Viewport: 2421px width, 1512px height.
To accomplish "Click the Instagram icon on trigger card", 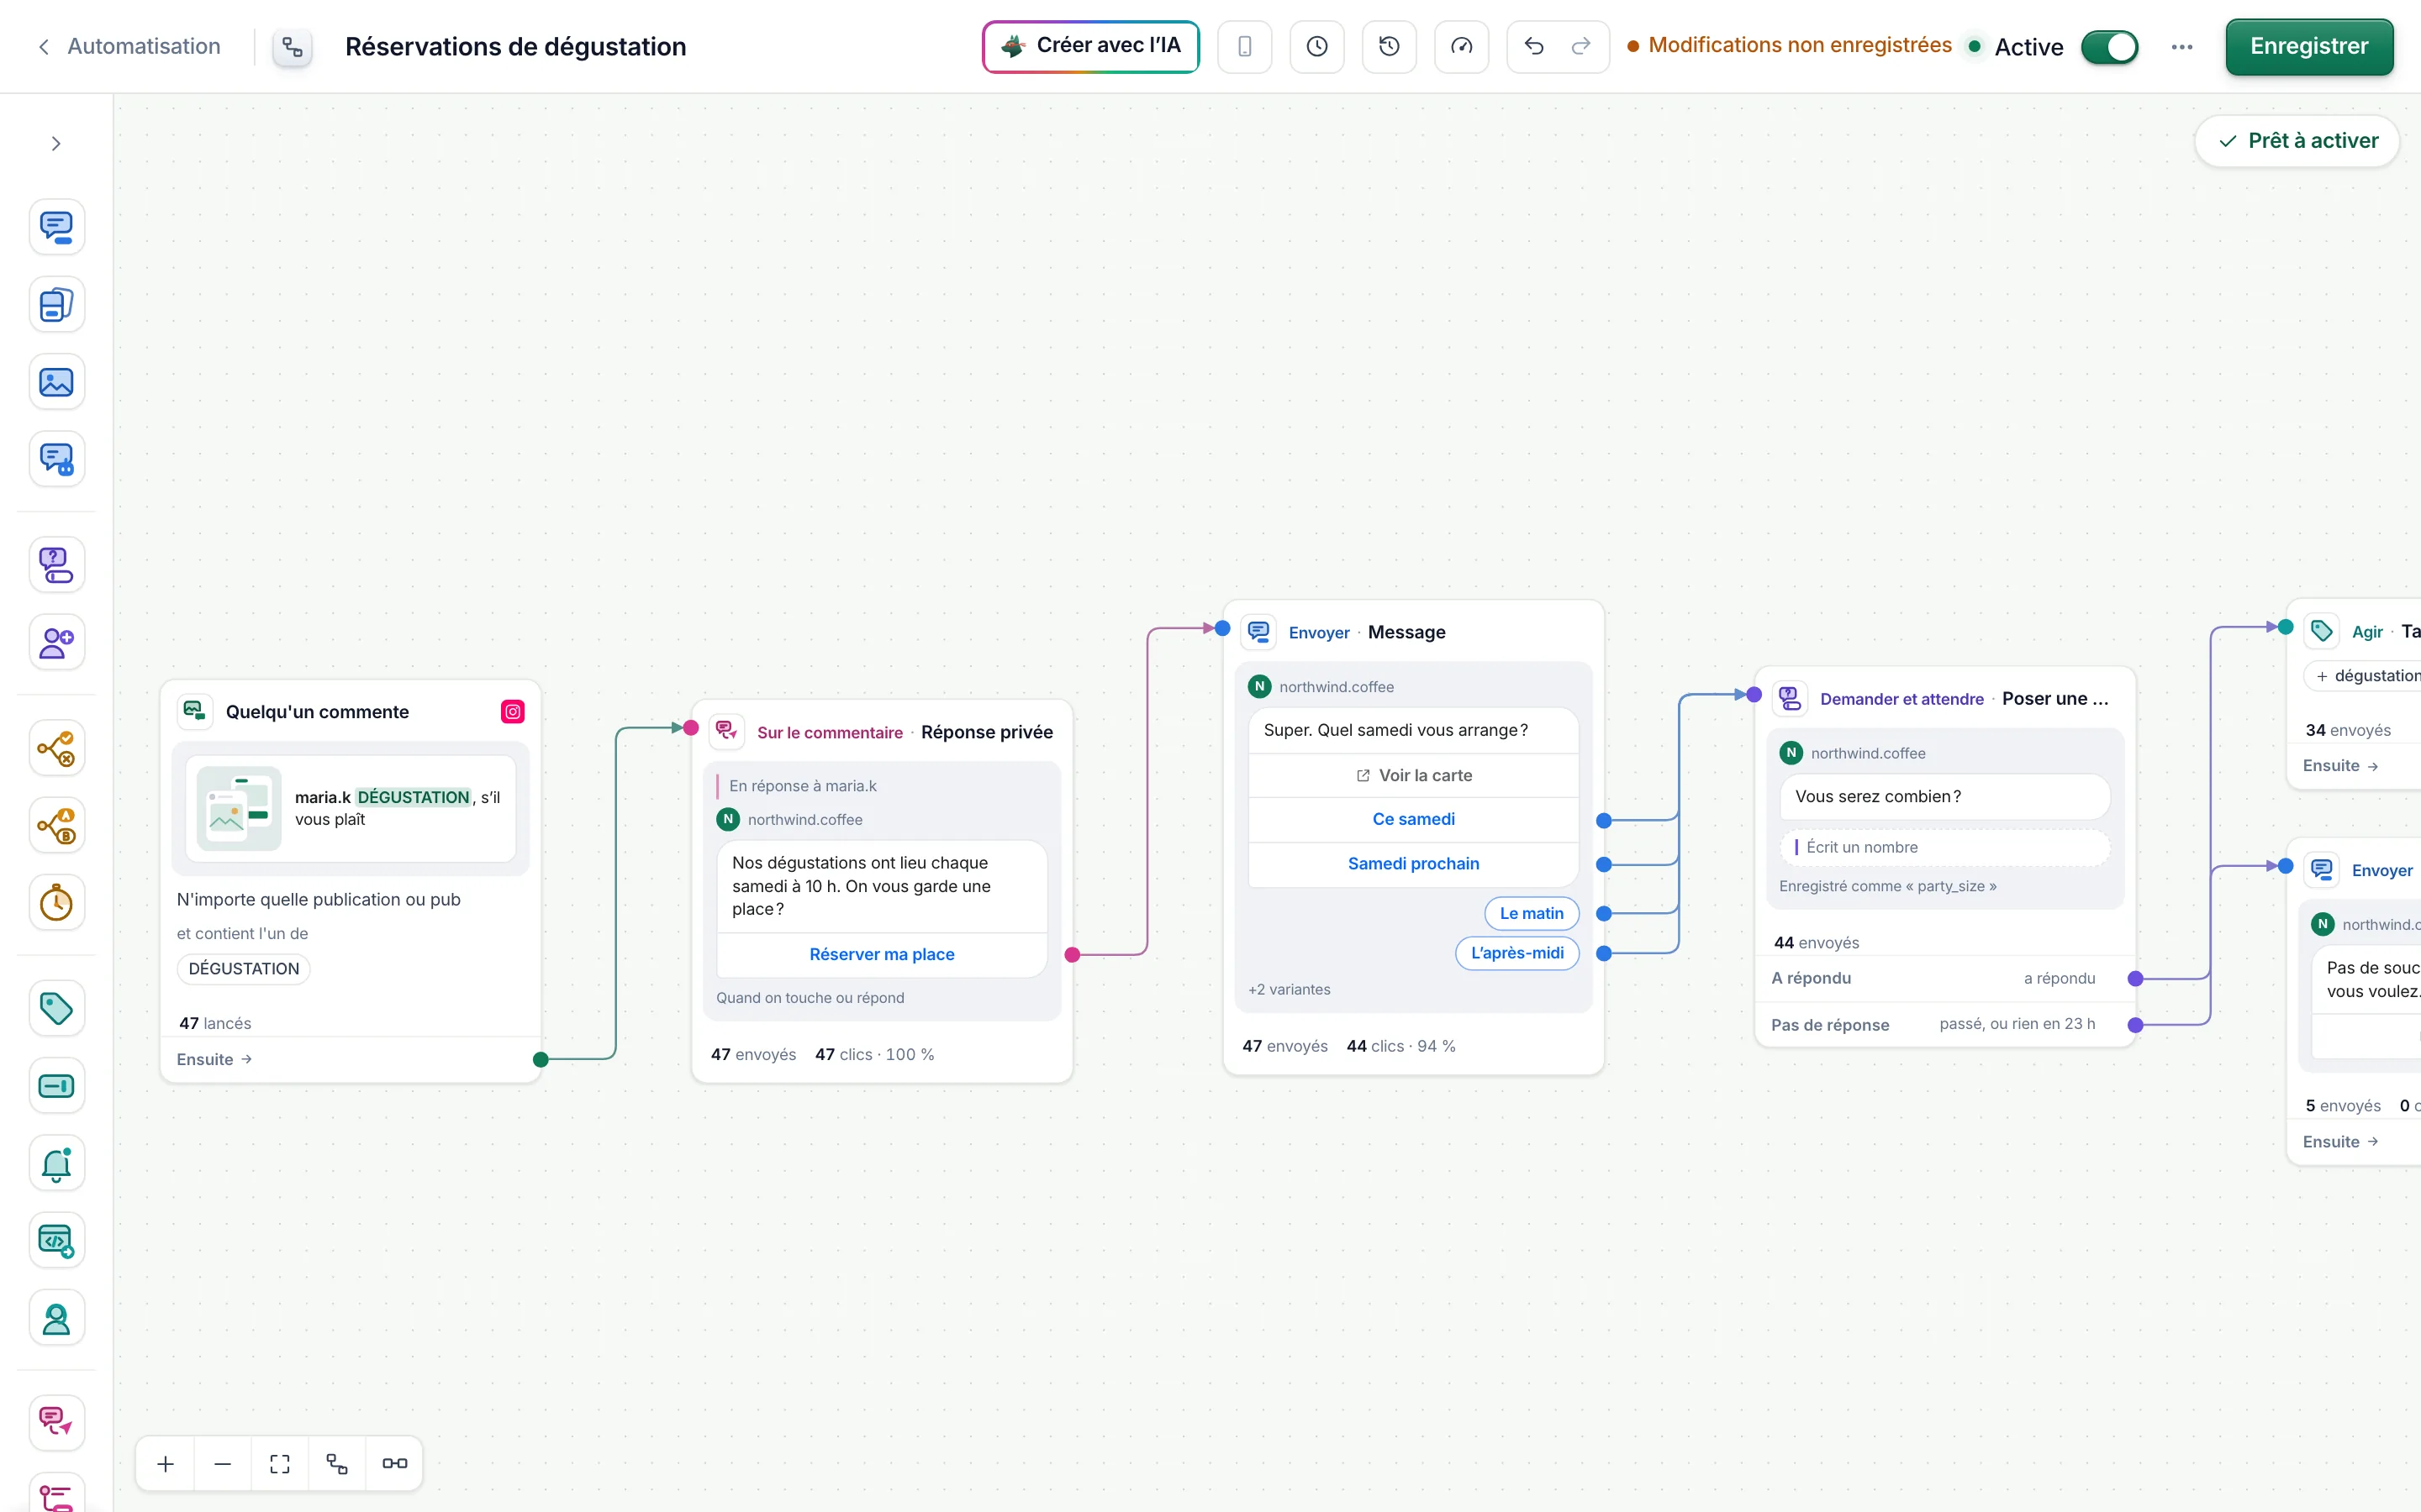I will (x=512, y=711).
